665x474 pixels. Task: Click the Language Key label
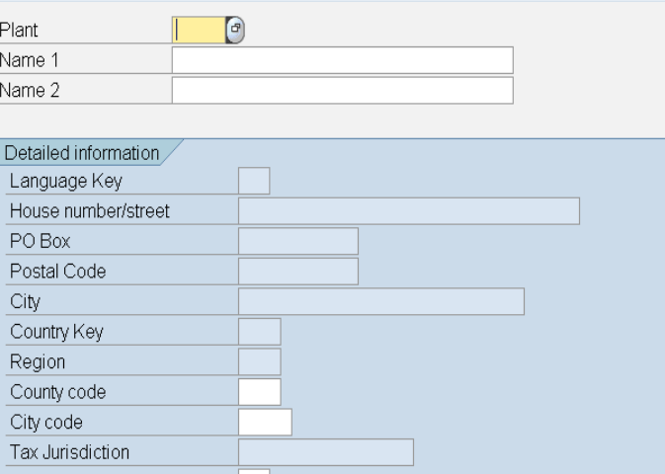coord(66,181)
